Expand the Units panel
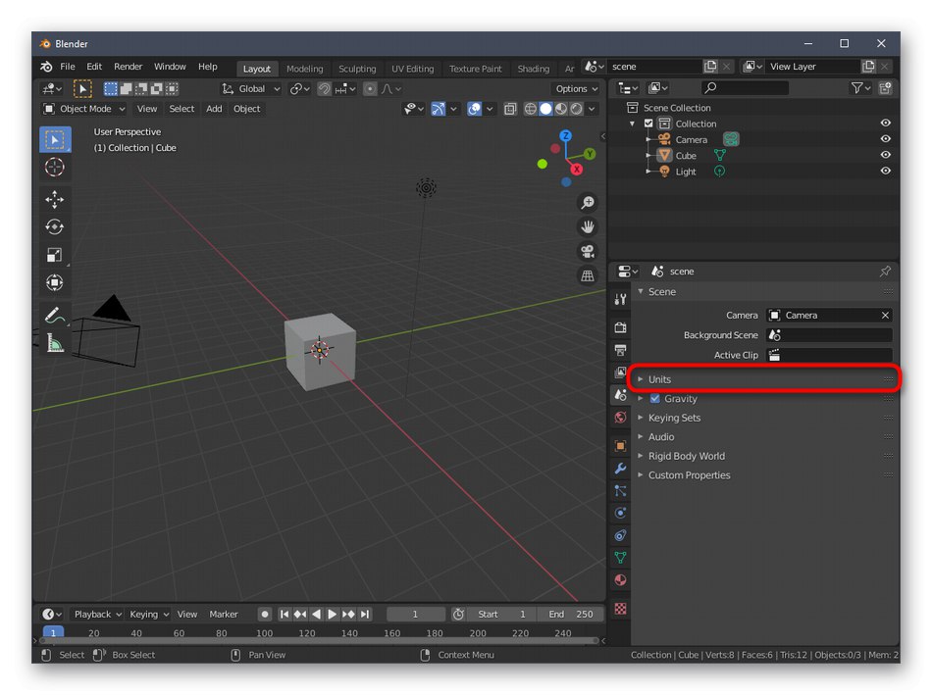This screenshot has height=695, width=932. pyautogui.click(x=659, y=379)
